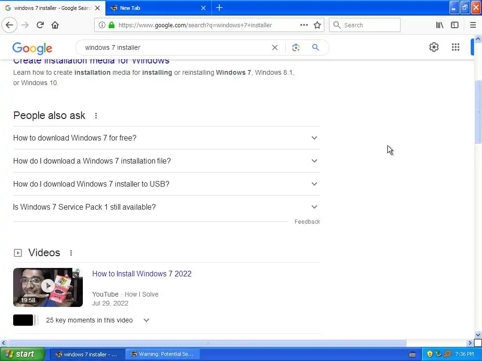Expand "How do I download a Windows 7 installation file?"
482x361 pixels.
[x=167, y=161]
